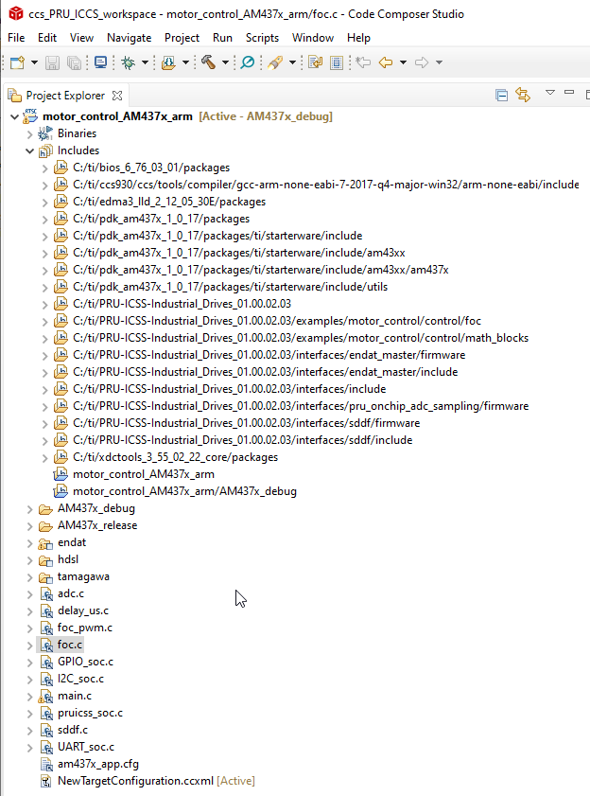Image resolution: width=590 pixels, height=796 pixels.
Task: Expand the endat folder
Action: tap(30, 542)
